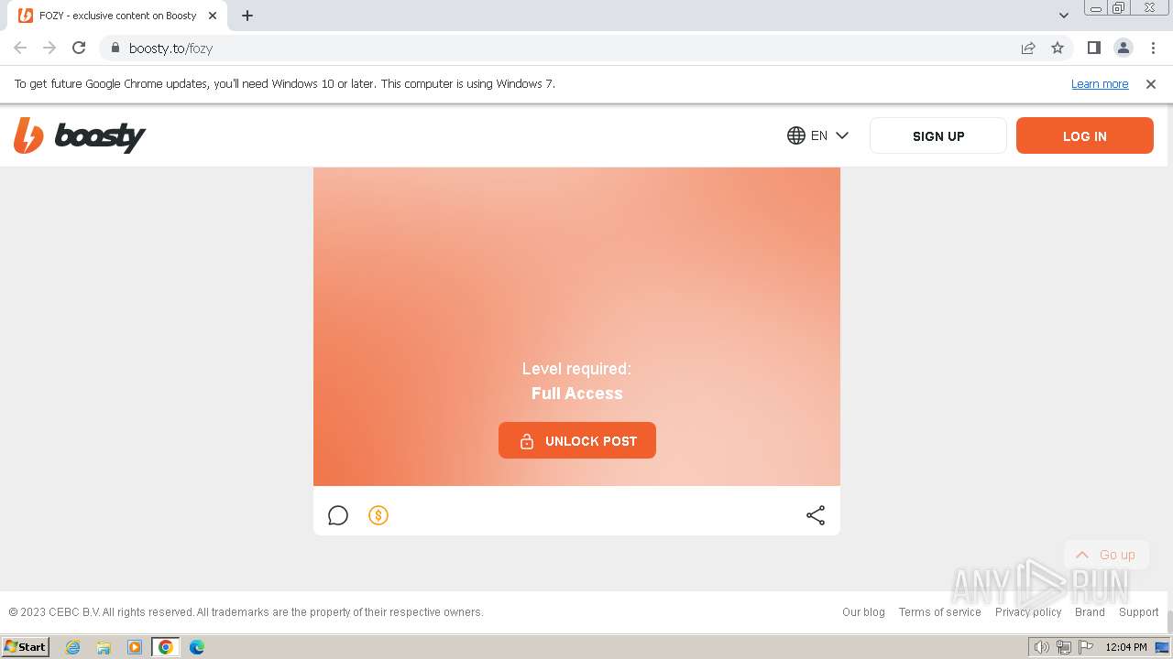This screenshot has width=1173, height=659.
Task: Expand the EN language dropdown chevron
Action: [842, 135]
